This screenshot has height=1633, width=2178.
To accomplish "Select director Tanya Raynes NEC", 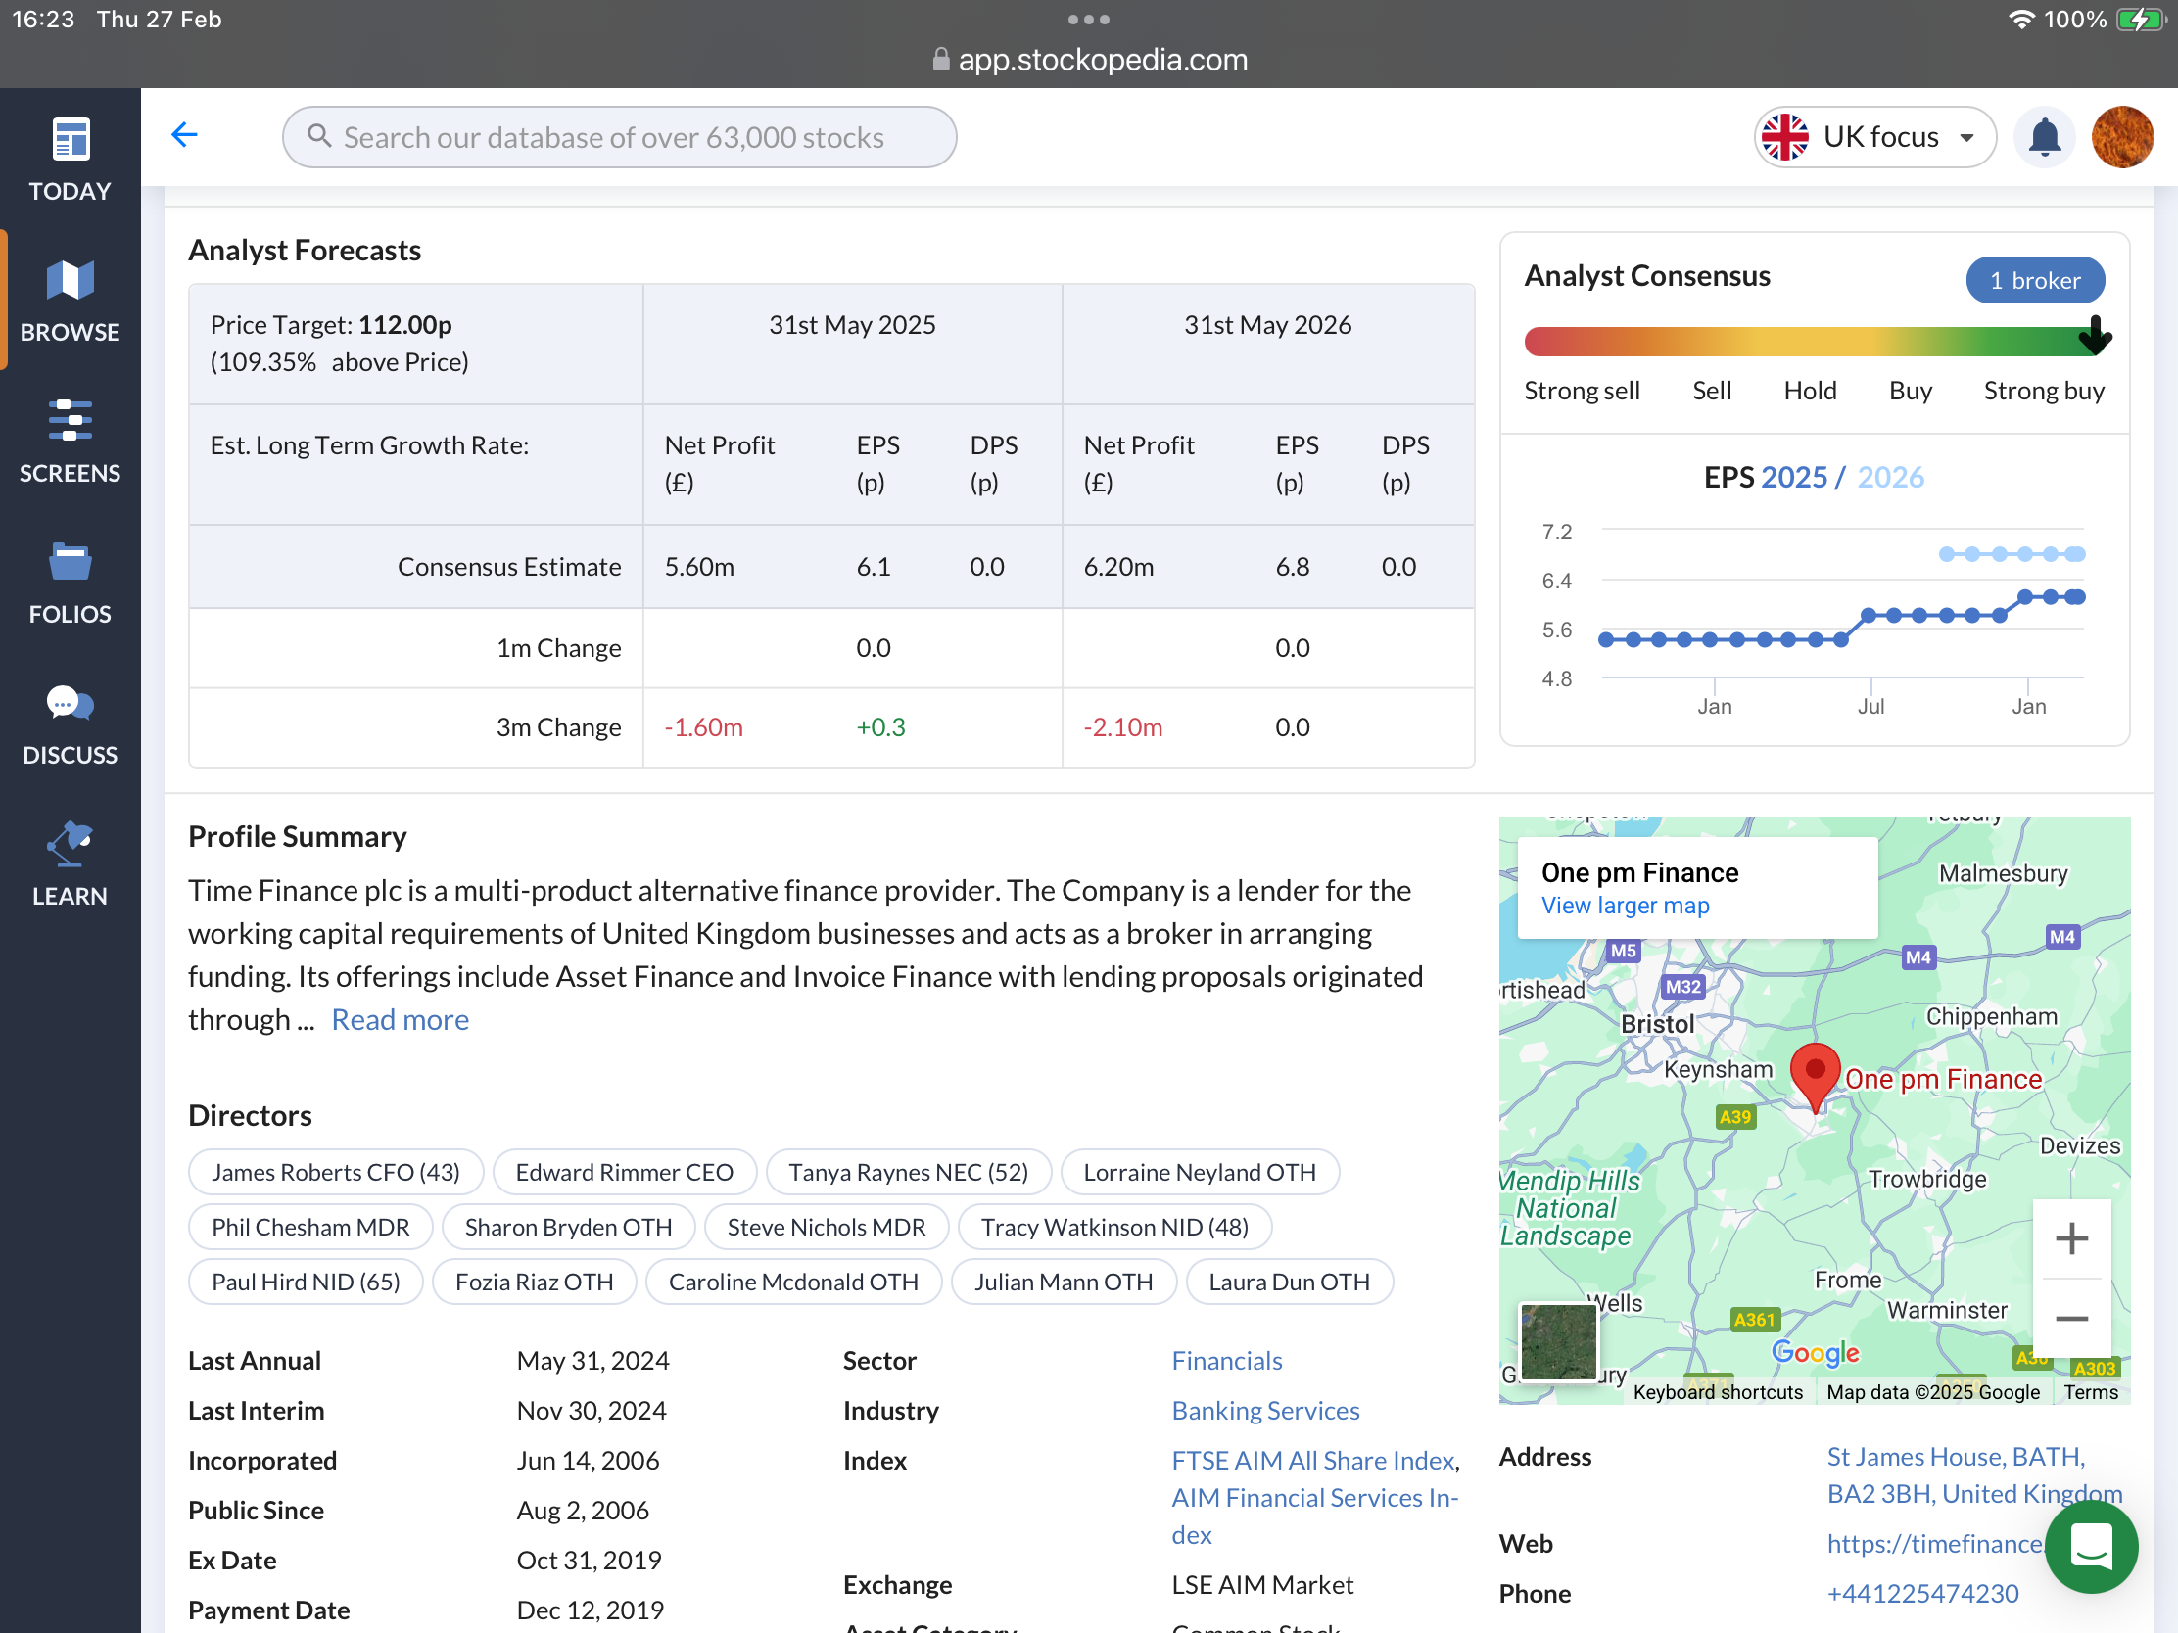I will (x=908, y=1172).
